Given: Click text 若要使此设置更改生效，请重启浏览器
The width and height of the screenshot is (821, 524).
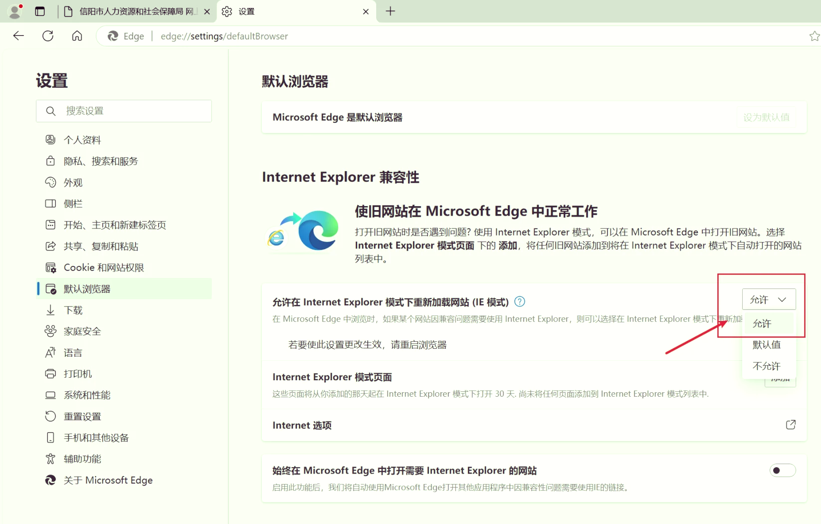Looking at the screenshot, I should (368, 345).
